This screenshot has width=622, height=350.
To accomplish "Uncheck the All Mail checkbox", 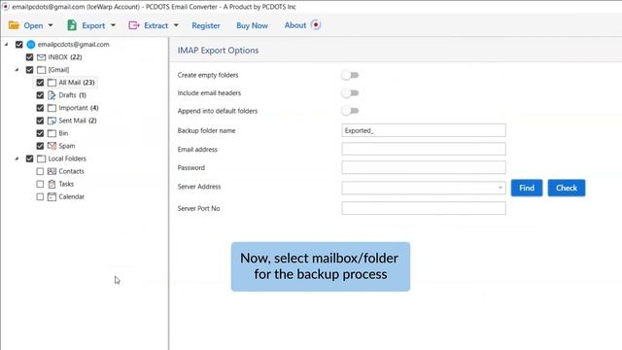I will tap(40, 83).
